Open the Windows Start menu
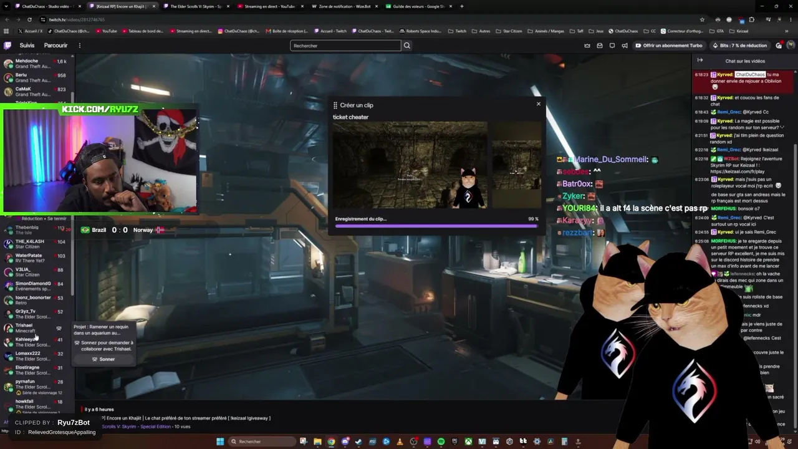 pos(220,442)
